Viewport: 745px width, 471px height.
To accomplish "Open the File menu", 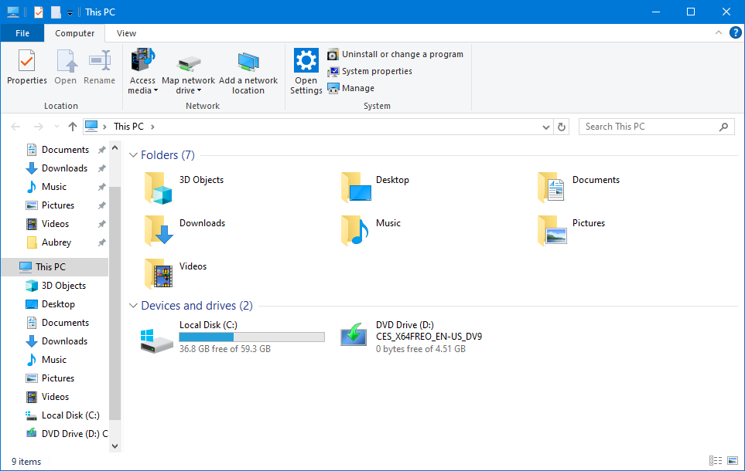I will (x=22, y=33).
